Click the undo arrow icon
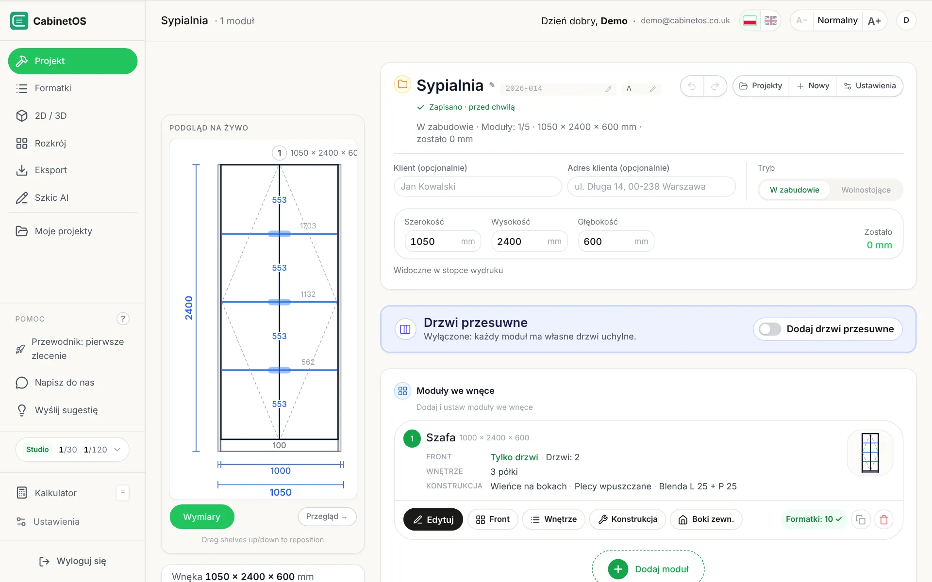The width and height of the screenshot is (932, 582). tap(692, 86)
